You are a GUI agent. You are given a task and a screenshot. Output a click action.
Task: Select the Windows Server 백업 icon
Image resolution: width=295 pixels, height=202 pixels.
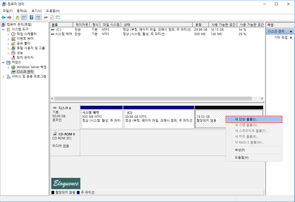coord(13,67)
